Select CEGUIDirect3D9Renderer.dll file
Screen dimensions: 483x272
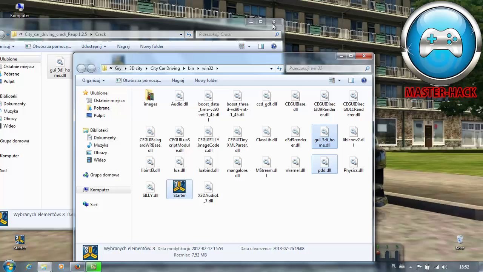click(325, 104)
